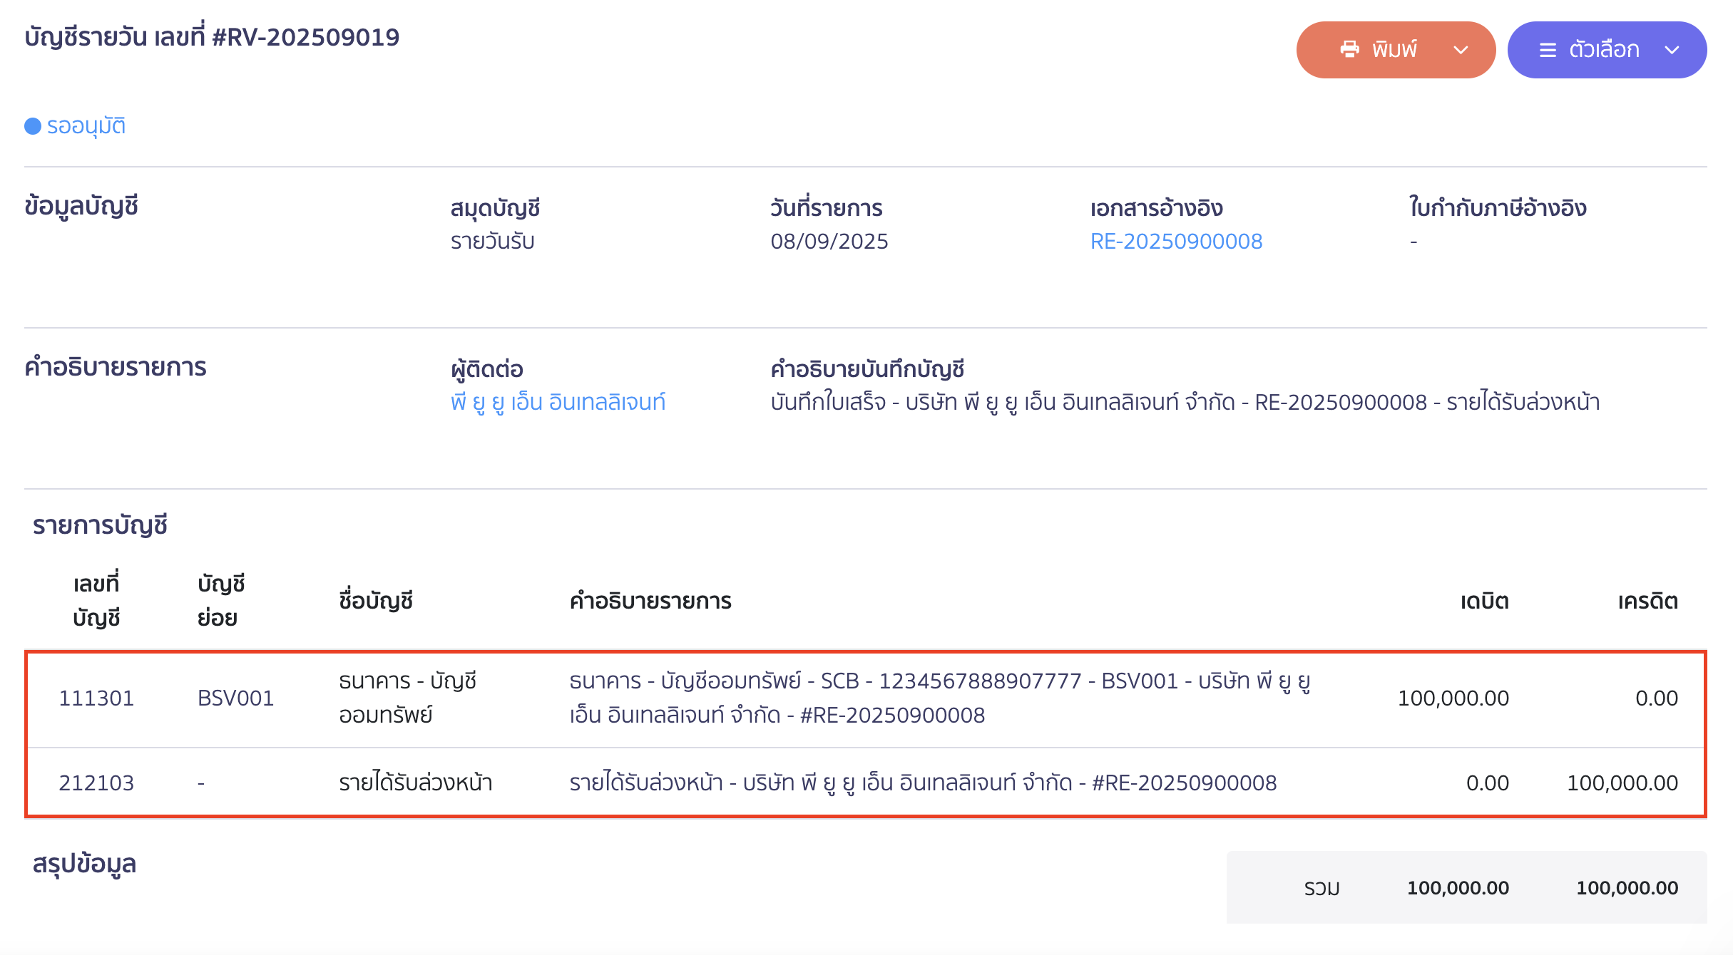Expand the ตัวเลือก dropdown chevron
The width and height of the screenshot is (1733, 955).
1672,50
